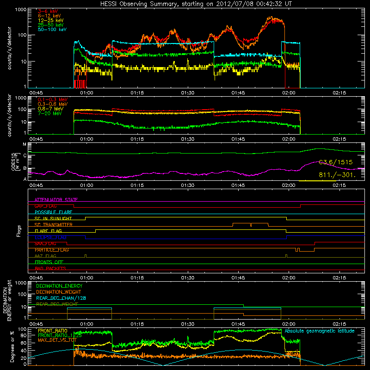The image size is (370, 370).
Task: Click the '0.8-7 MeV' legend entry
Action: click(x=50, y=109)
